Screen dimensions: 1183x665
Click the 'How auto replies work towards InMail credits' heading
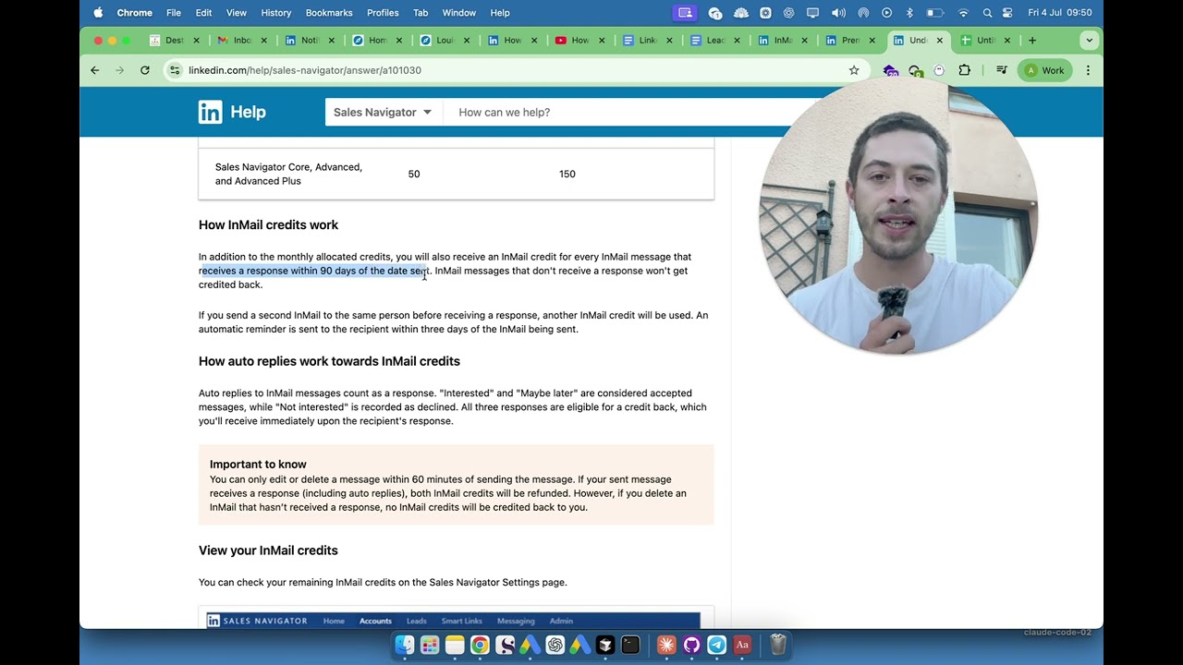tap(329, 361)
